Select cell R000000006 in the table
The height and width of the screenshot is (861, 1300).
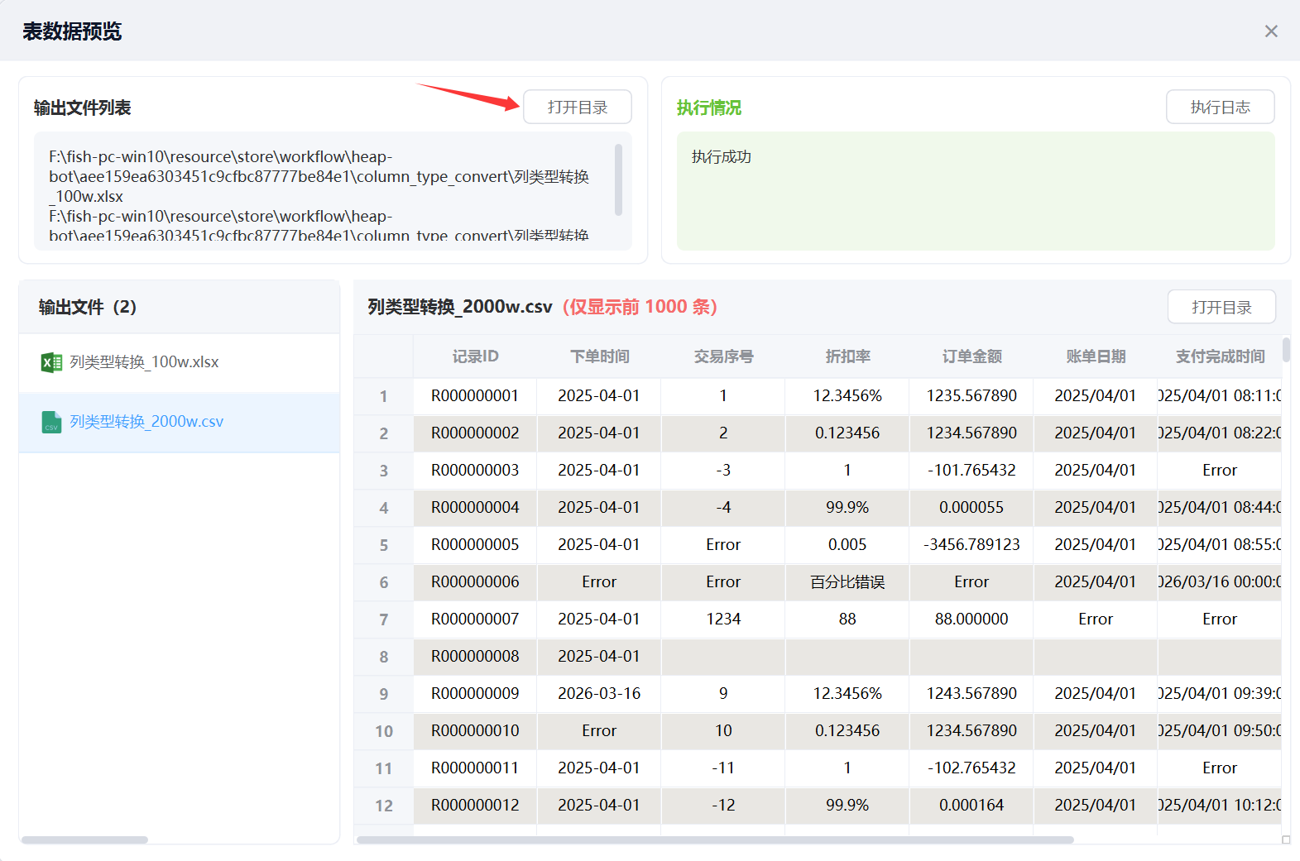[x=475, y=582]
